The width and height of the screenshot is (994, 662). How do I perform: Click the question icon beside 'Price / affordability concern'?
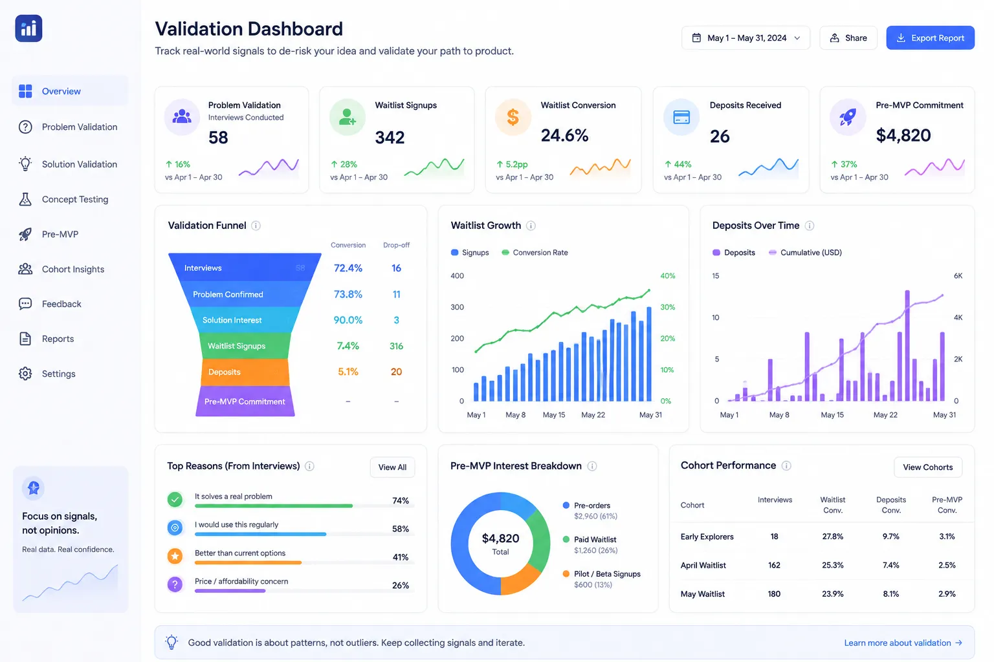tap(175, 584)
